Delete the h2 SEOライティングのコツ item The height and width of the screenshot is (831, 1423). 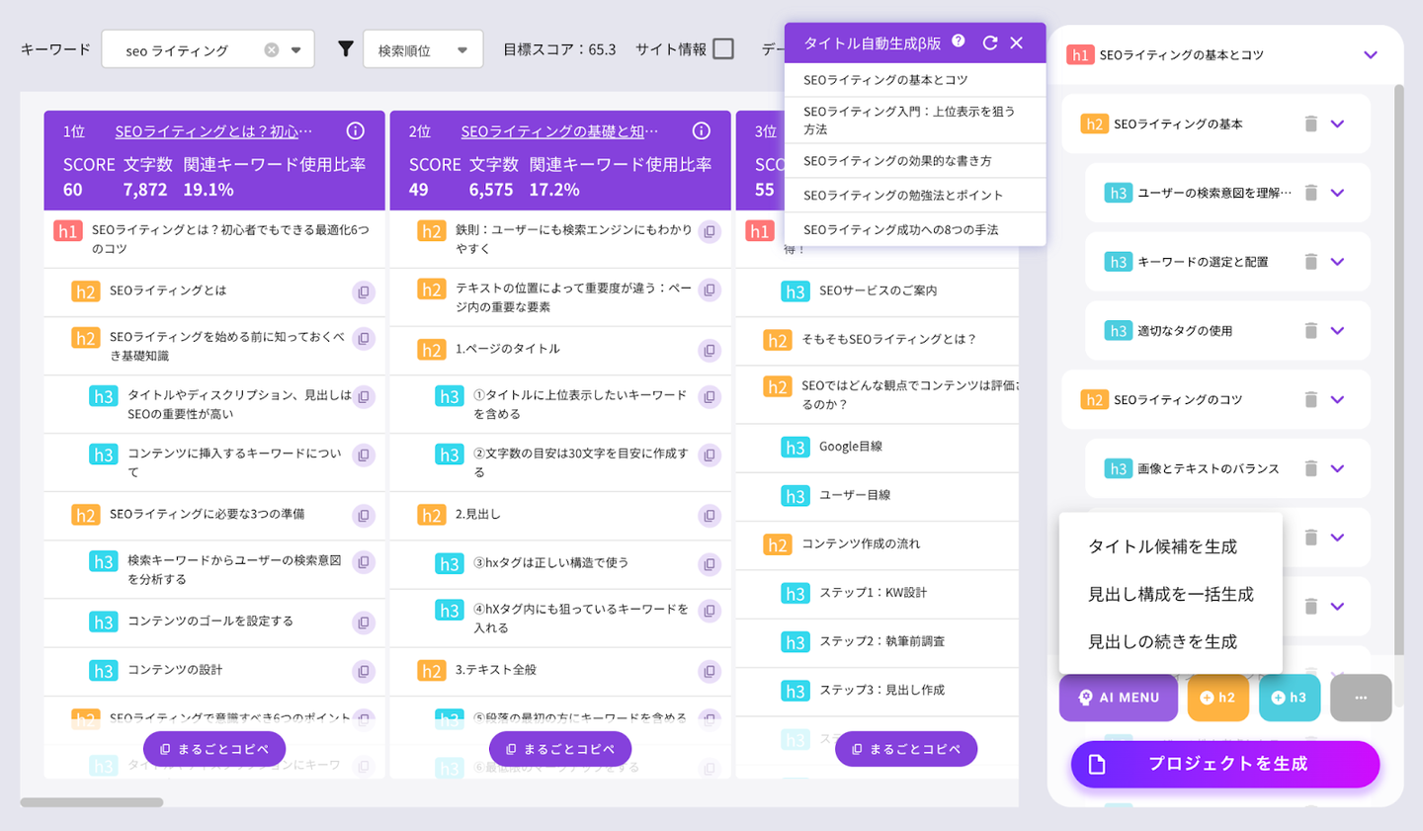[1310, 399]
